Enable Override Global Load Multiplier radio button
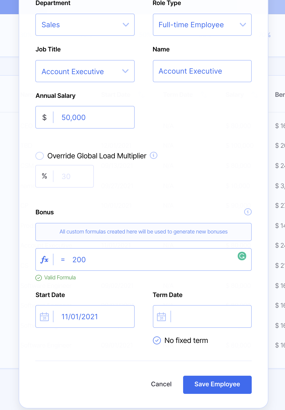285x410 pixels. (x=40, y=156)
